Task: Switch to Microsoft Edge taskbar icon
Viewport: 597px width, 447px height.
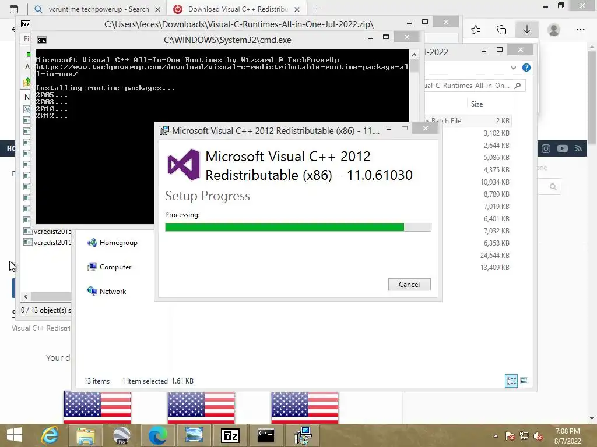Action: [x=157, y=435]
